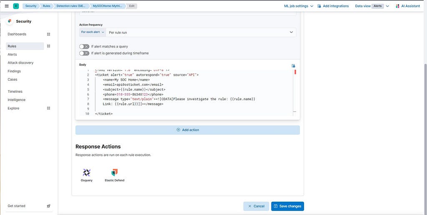
Task: Open the Dashboards submenu grid icon
Action: coord(48,34)
